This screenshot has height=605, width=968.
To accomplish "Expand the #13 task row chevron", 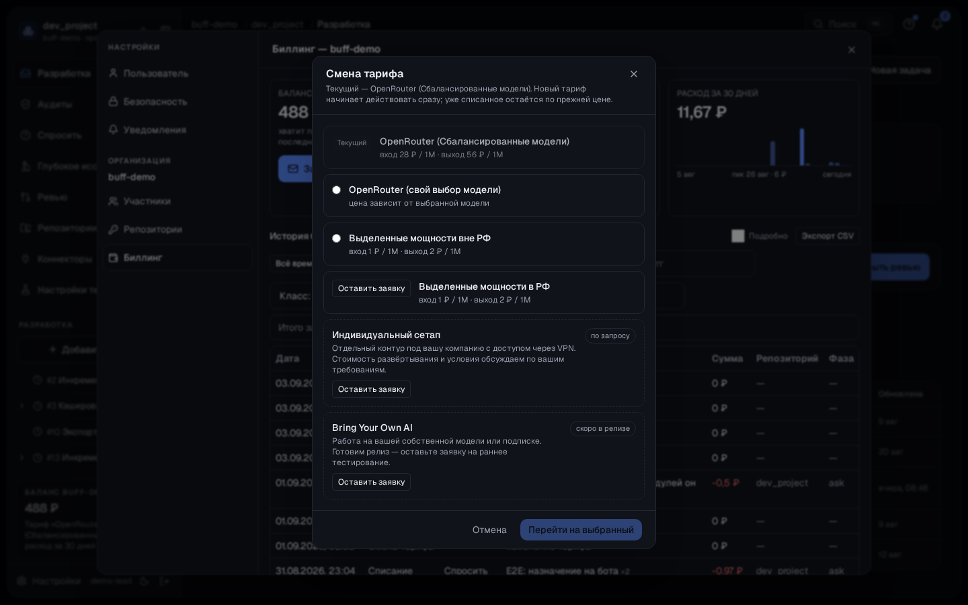I will click(x=22, y=458).
